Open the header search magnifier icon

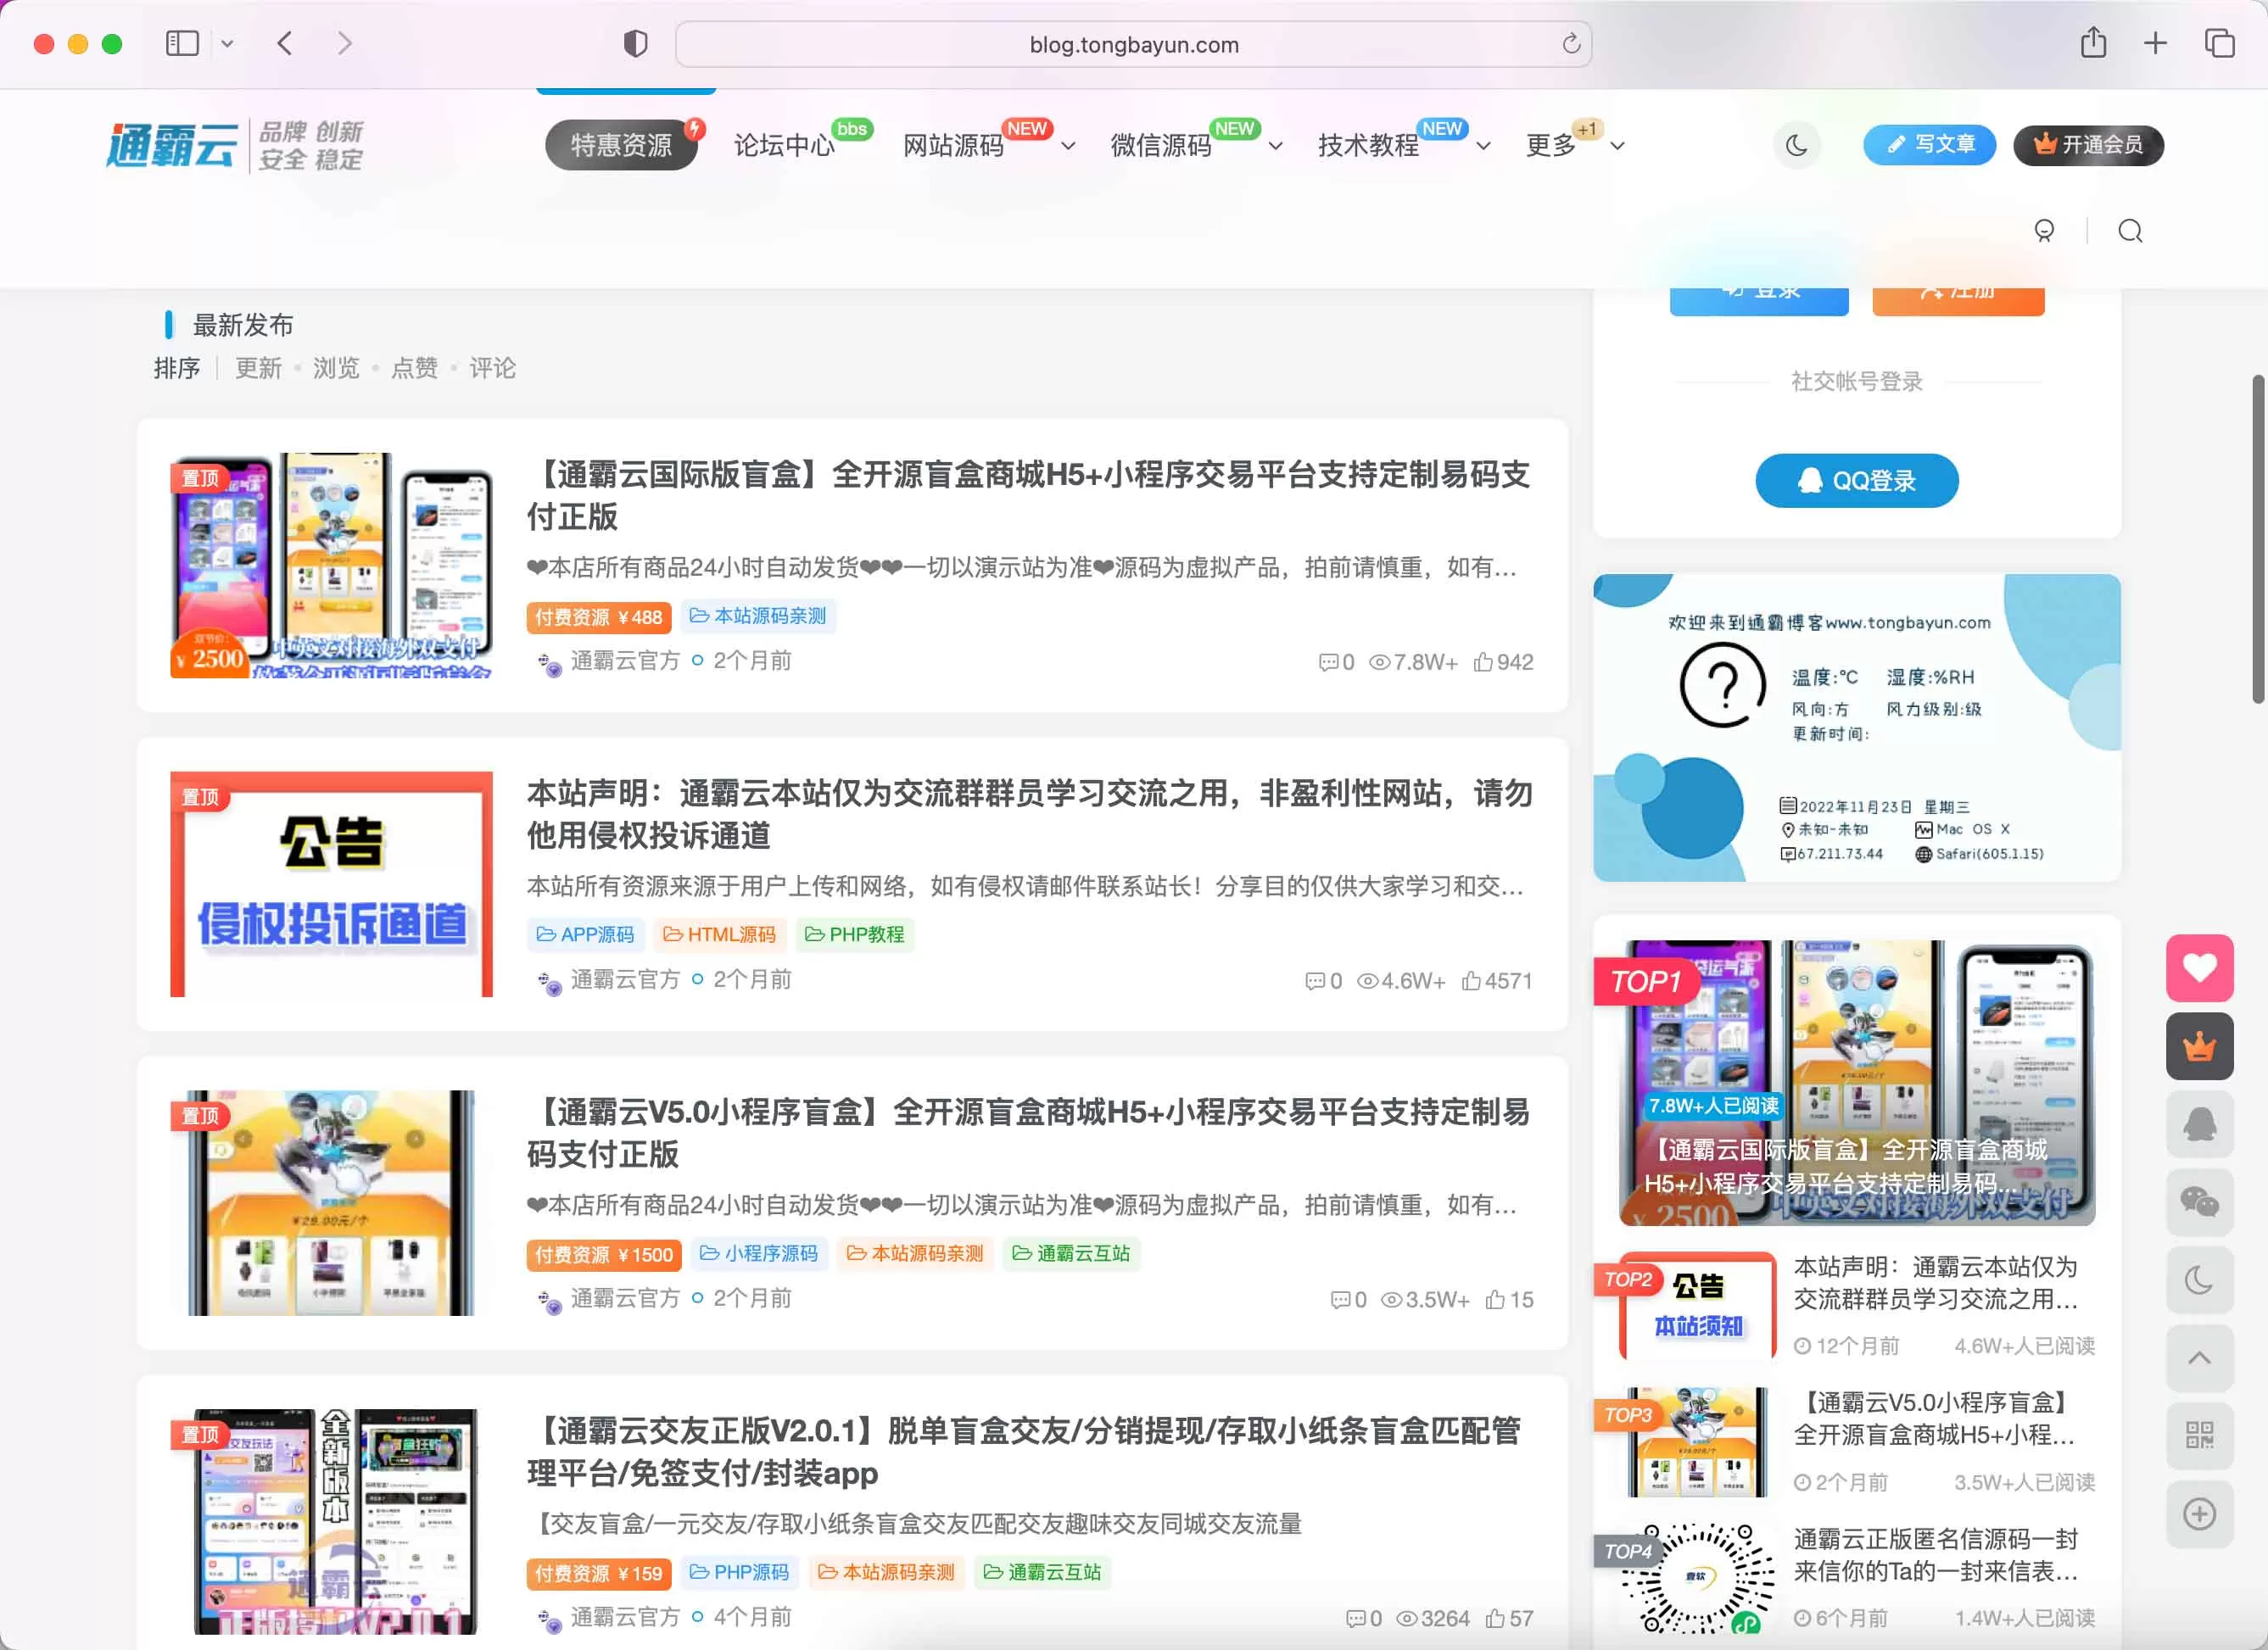coord(2130,231)
